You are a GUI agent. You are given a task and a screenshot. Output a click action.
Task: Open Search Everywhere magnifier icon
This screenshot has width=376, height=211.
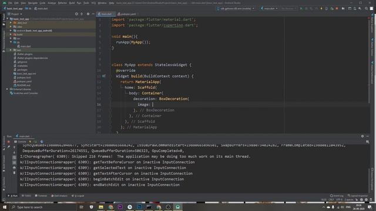pyautogui.click(x=366, y=8)
